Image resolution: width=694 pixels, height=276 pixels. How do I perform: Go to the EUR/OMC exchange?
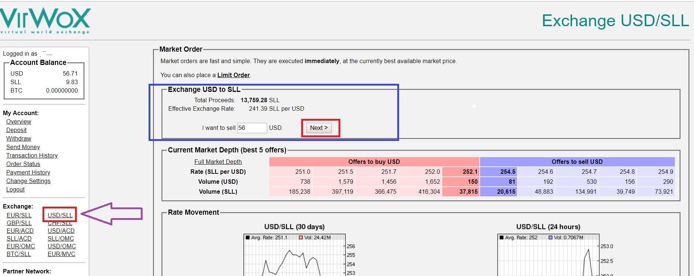pyautogui.click(x=21, y=246)
